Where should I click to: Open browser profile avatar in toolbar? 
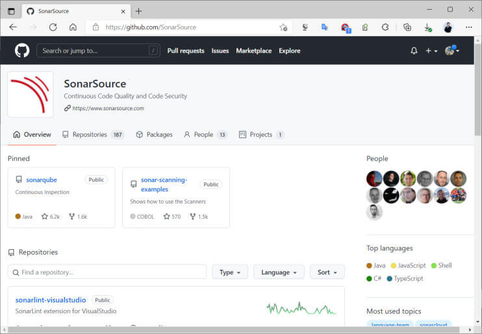[x=448, y=27]
